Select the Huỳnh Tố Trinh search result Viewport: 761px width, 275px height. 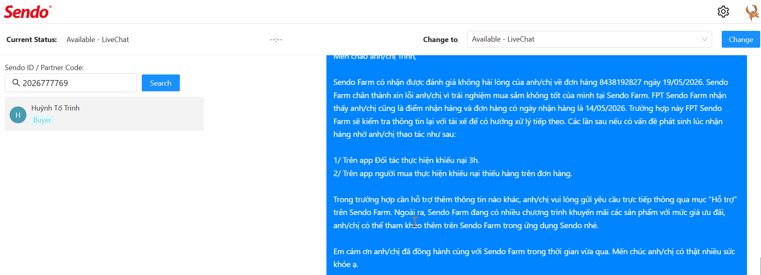104,114
